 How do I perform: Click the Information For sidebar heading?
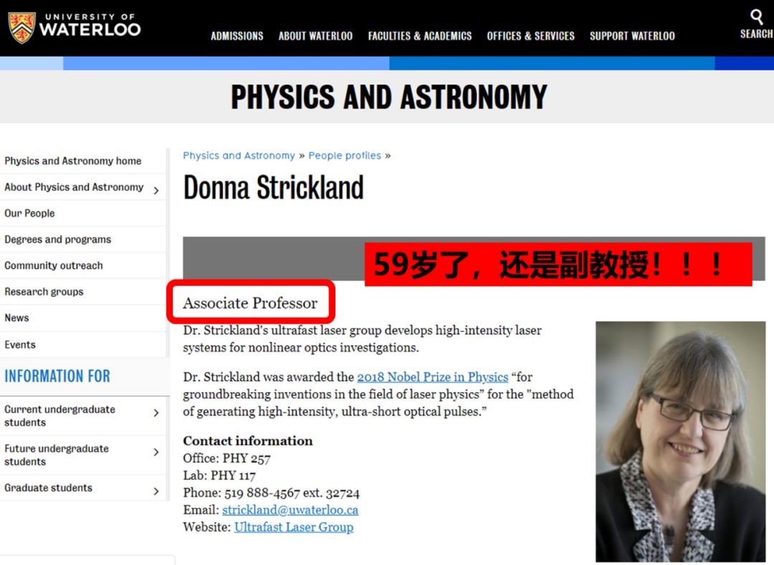pos(57,376)
